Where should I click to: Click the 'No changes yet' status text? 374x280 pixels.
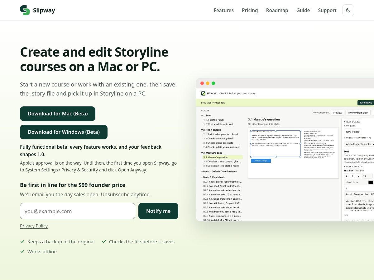click(x=321, y=113)
